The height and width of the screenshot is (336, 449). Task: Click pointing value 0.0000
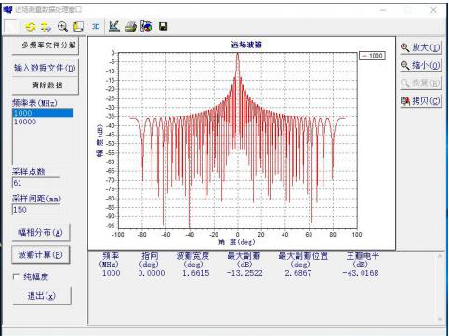pos(152,273)
